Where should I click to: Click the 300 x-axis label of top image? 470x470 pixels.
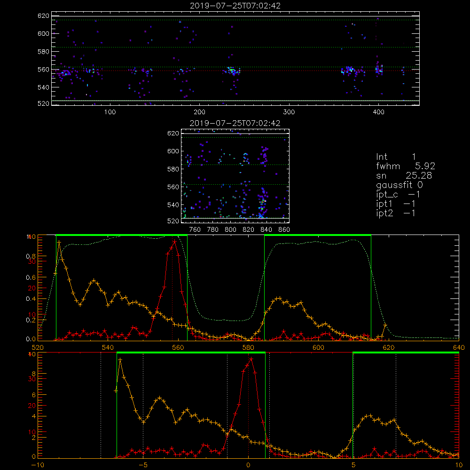click(x=289, y=112)
